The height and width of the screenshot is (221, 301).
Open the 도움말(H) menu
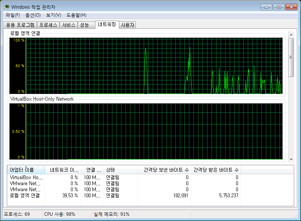point(77,15)
